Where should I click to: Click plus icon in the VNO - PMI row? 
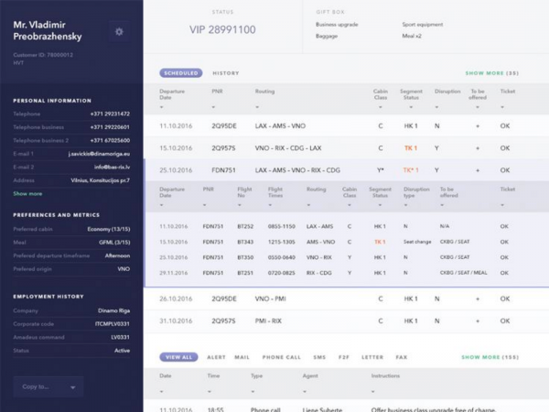click(478, 298)
